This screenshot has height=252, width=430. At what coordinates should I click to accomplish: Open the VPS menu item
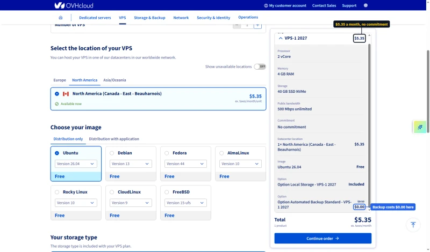tap(123, 18)
